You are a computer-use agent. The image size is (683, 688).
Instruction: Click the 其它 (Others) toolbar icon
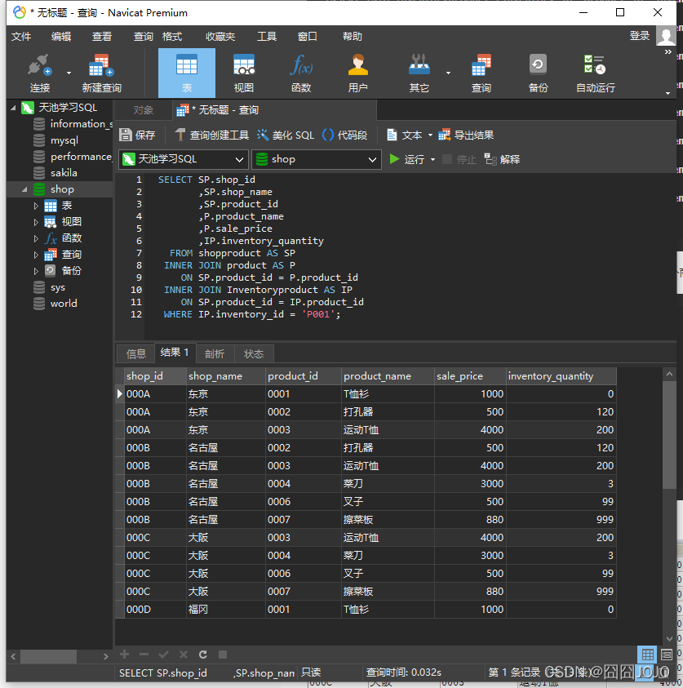pyautogui.click(x=419, y=73)
